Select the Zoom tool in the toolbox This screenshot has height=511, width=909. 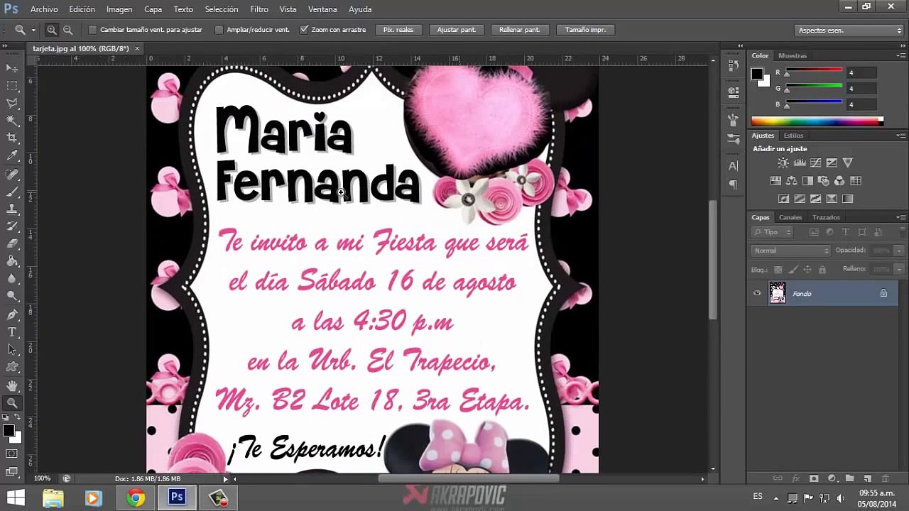click(x=12, y=403)
